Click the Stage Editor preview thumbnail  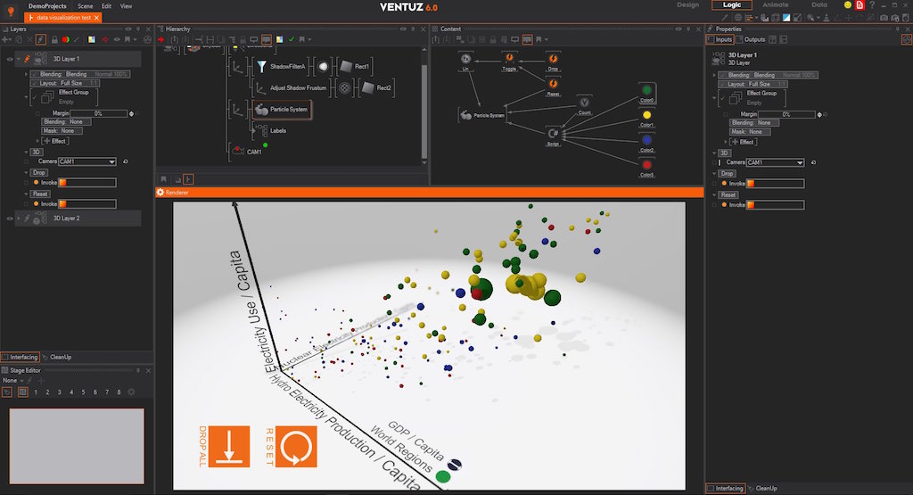click(77, 446)
